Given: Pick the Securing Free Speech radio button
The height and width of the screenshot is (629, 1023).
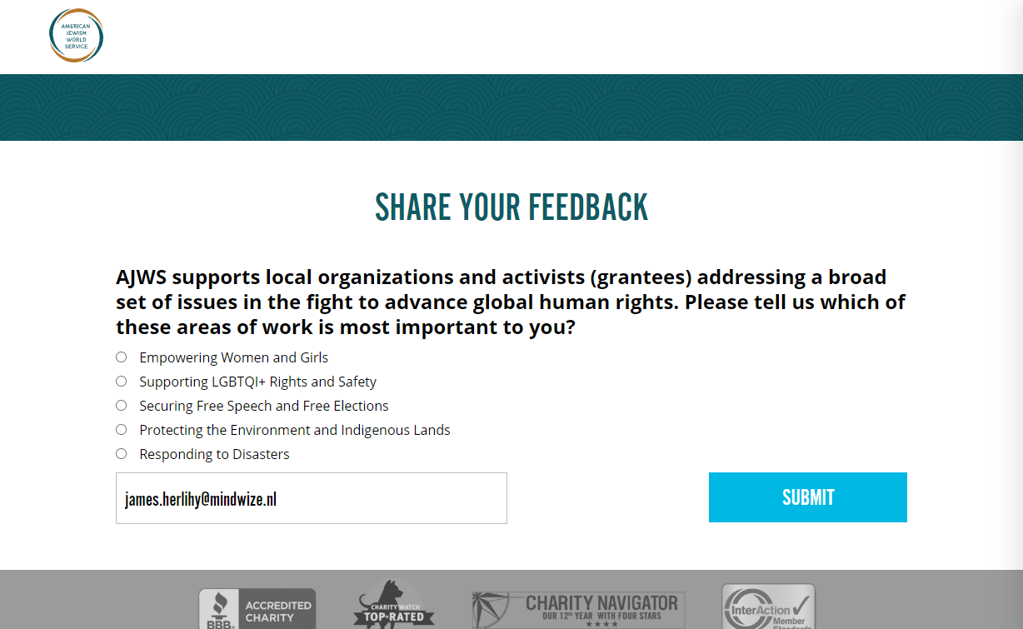Looking at the screenshot, I should coord(122,406).
